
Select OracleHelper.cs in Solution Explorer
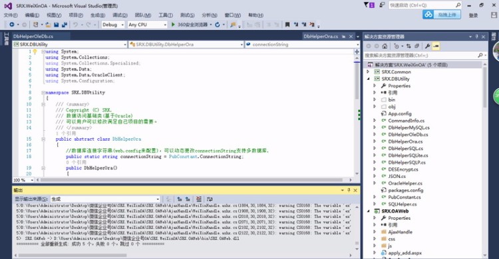coord(405,183)
